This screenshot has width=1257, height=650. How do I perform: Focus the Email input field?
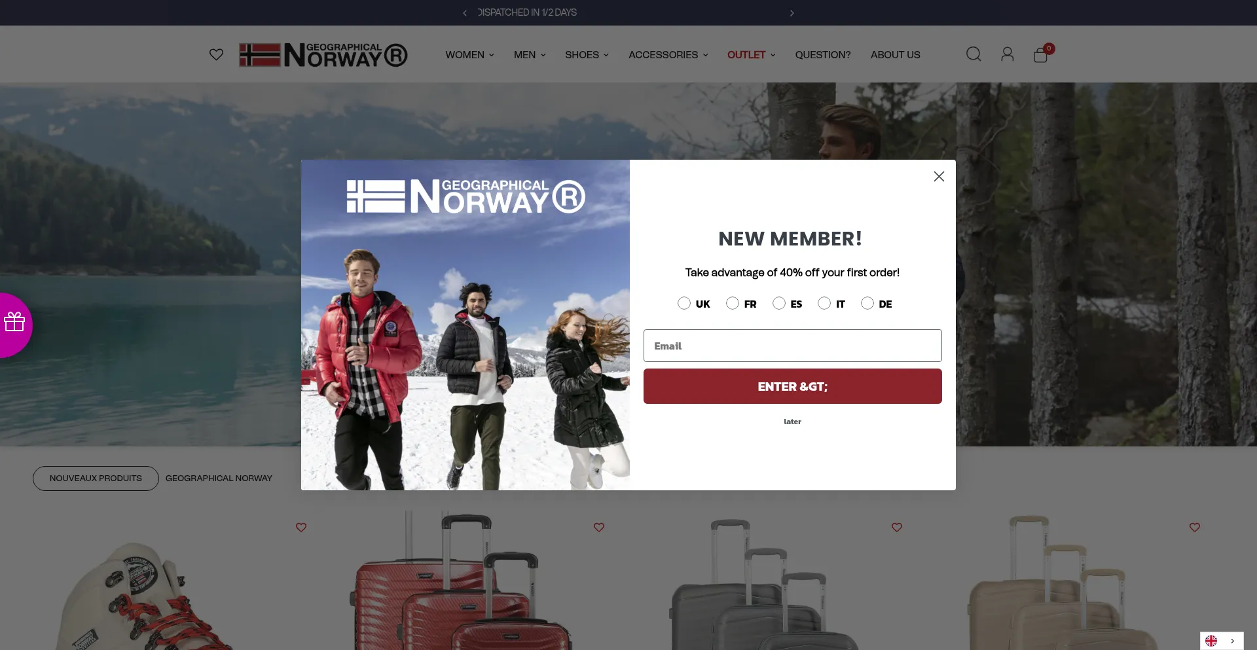click(x=792, y=346)
